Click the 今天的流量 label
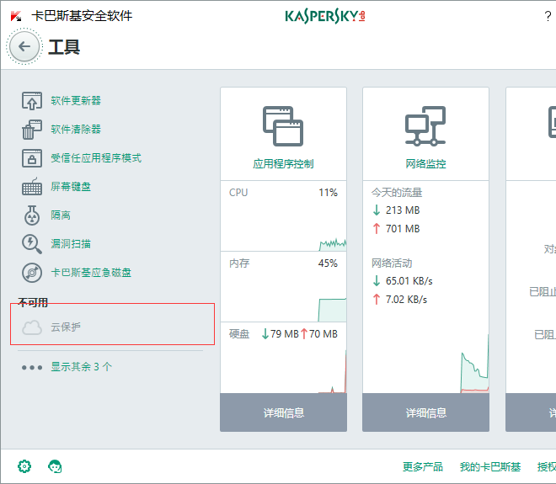 click(397, 193)
